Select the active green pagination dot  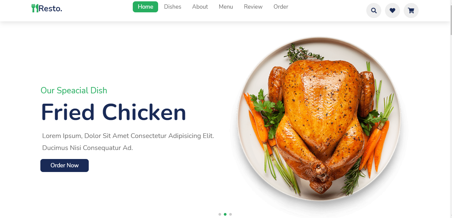click(x=225, y=214)
